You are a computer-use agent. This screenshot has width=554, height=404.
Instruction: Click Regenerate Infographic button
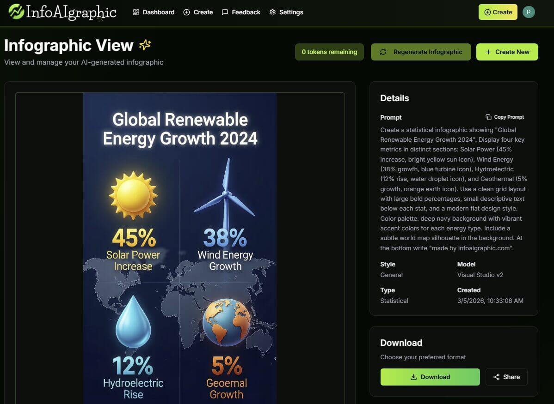click(x=421, y=52)
